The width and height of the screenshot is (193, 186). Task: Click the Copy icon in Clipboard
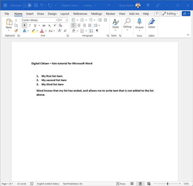(16, 25)
